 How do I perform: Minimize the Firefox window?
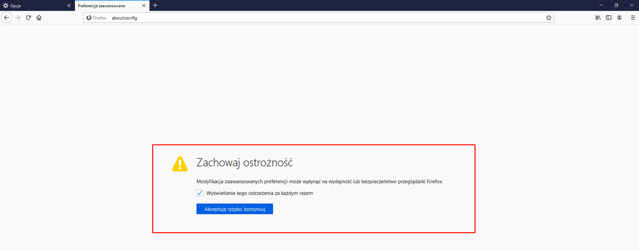coord(601,5)
